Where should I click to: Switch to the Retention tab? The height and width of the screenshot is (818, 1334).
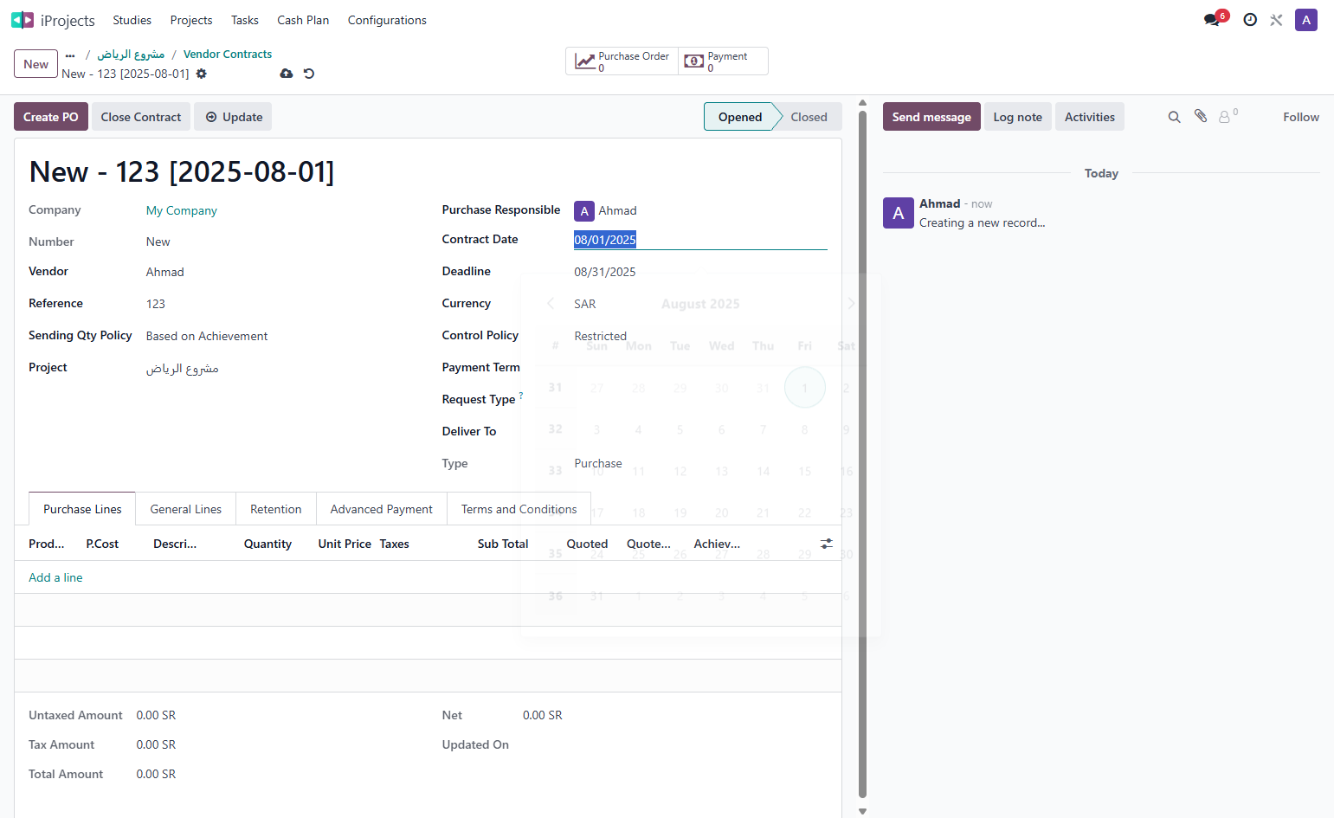pos(276,509)
